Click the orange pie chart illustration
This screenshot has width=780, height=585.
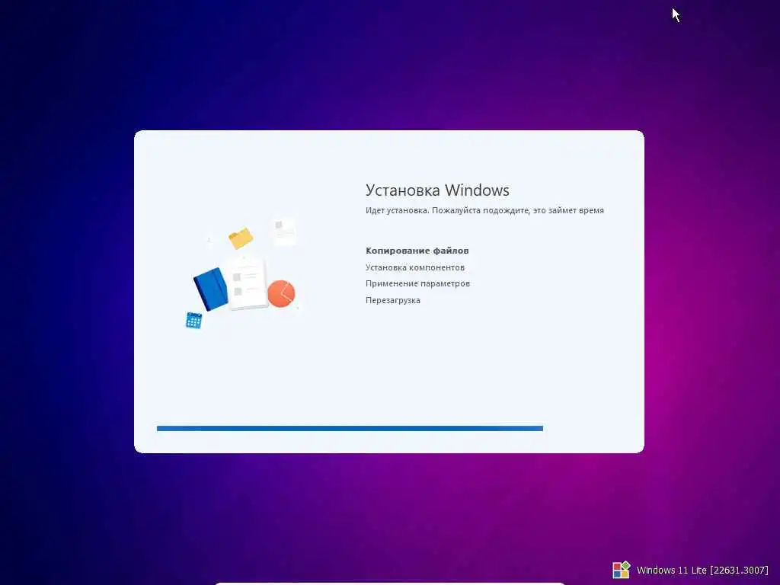coord(282,293)
